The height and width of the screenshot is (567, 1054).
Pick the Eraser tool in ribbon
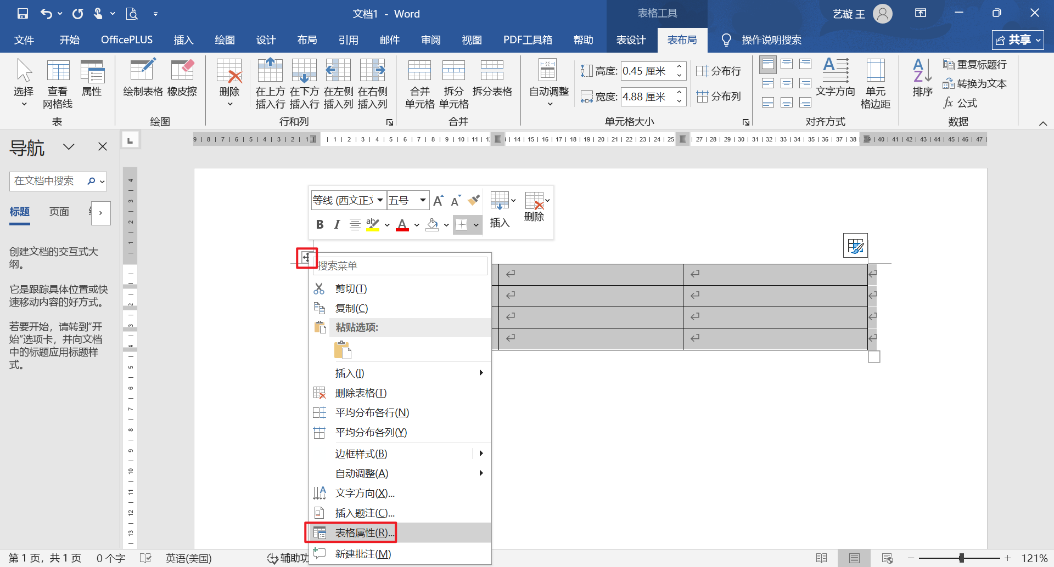click(x=182, y=78)
